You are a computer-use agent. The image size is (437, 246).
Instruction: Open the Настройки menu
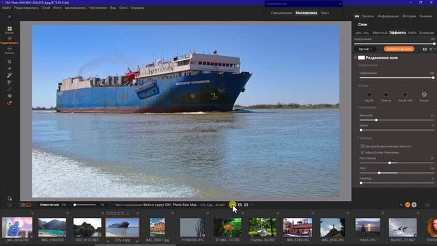pos(98,8)
